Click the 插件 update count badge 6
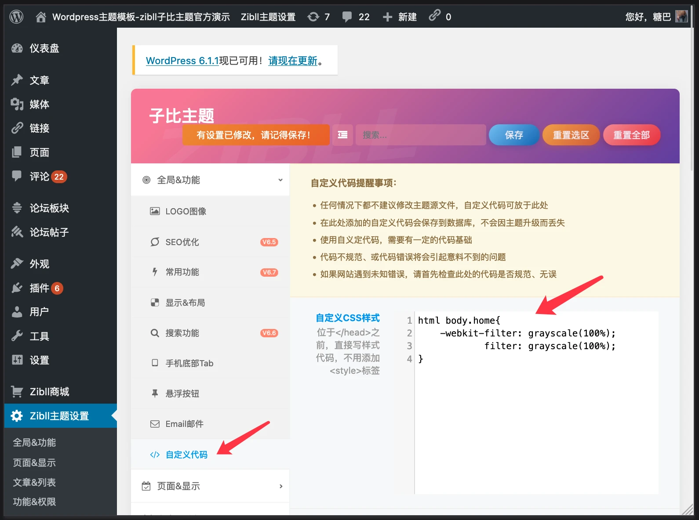The image size is (699, 520). [x=57, y=288]
